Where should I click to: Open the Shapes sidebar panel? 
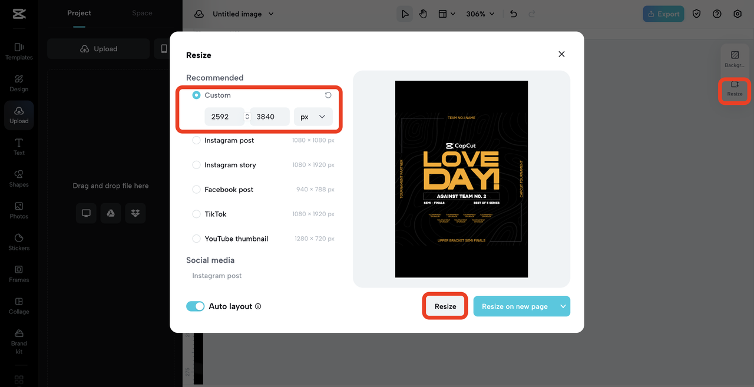[x=19, y=178]
